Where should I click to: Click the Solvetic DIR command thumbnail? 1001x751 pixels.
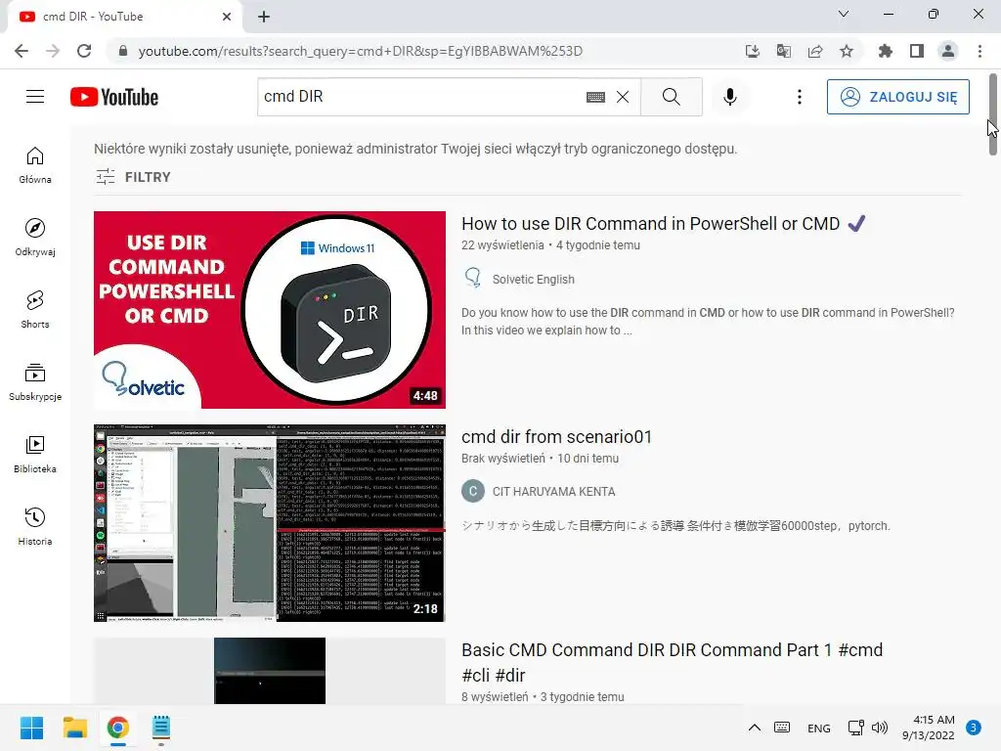pyautogui.click(x=270, y=310)
